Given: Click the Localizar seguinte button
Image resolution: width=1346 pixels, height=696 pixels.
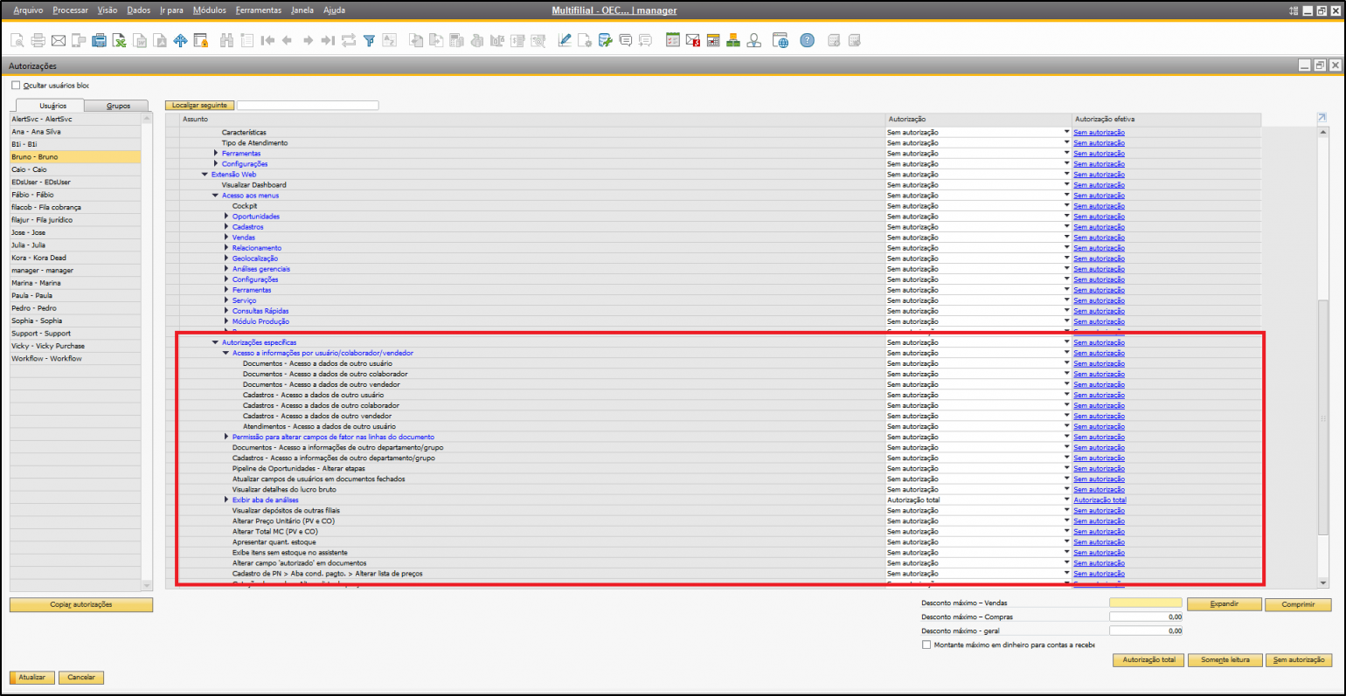Looking at the screenshot, I should [x=199, y=106].
